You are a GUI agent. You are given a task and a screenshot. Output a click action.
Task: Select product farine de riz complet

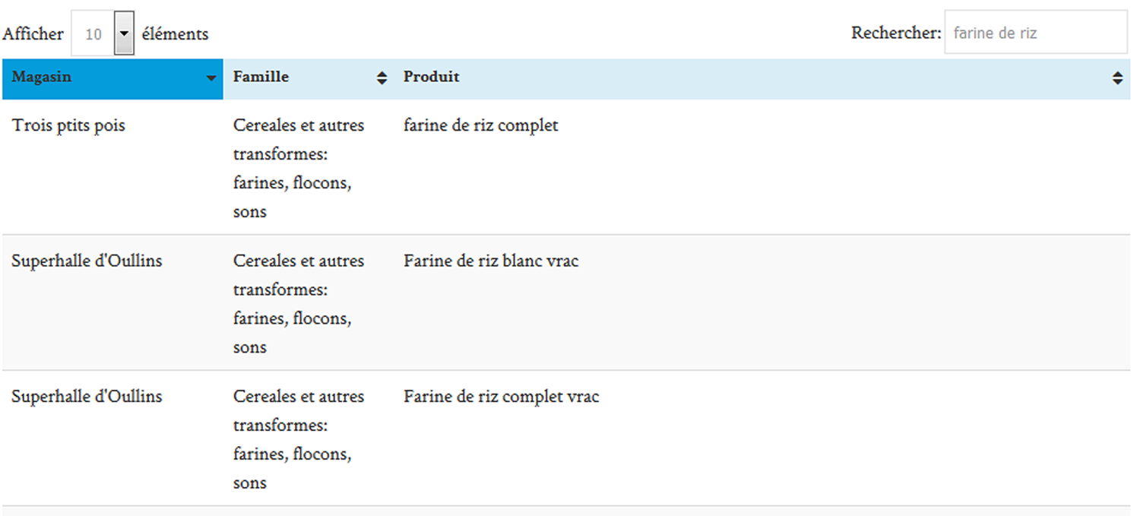pos(480,126)
